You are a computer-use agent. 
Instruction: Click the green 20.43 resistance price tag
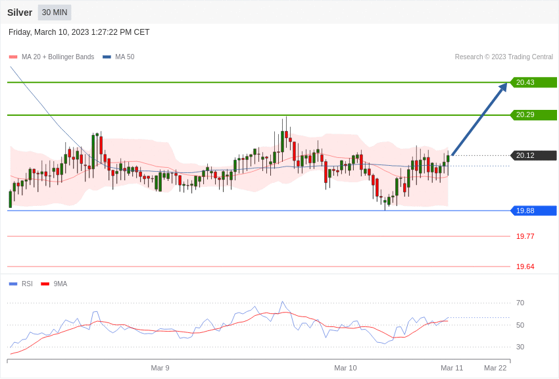pyautogui.click(x=534, y=82)
